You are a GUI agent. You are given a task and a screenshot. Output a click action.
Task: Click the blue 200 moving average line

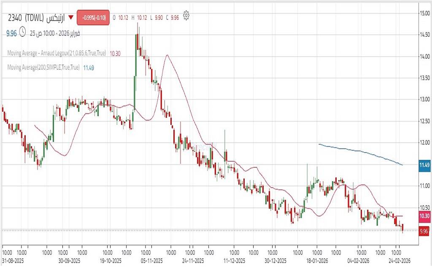click(x=359, y=151)
